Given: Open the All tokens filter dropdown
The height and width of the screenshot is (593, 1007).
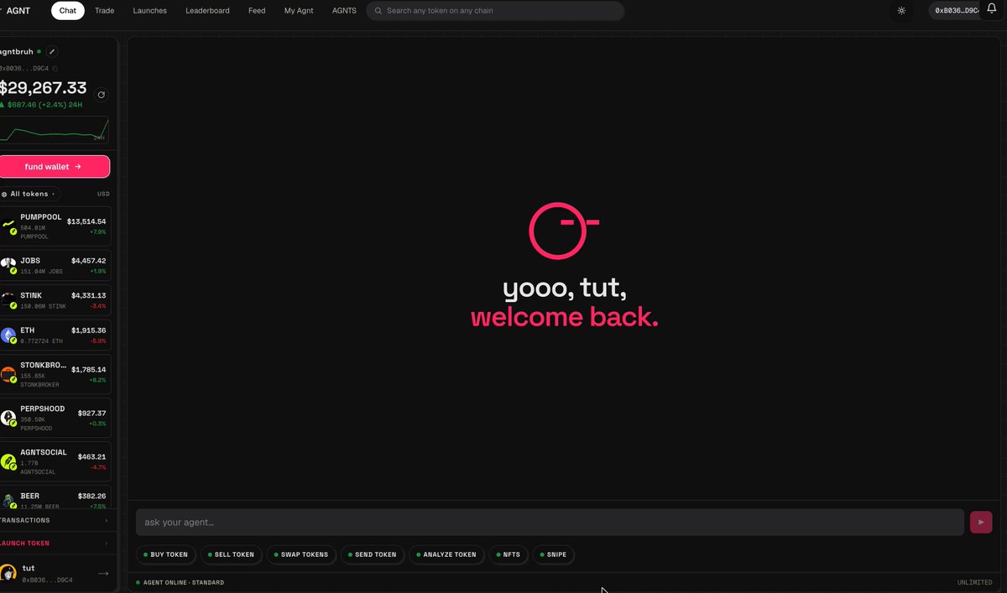Looking at the screenshot, I should (x=30, y=194).
